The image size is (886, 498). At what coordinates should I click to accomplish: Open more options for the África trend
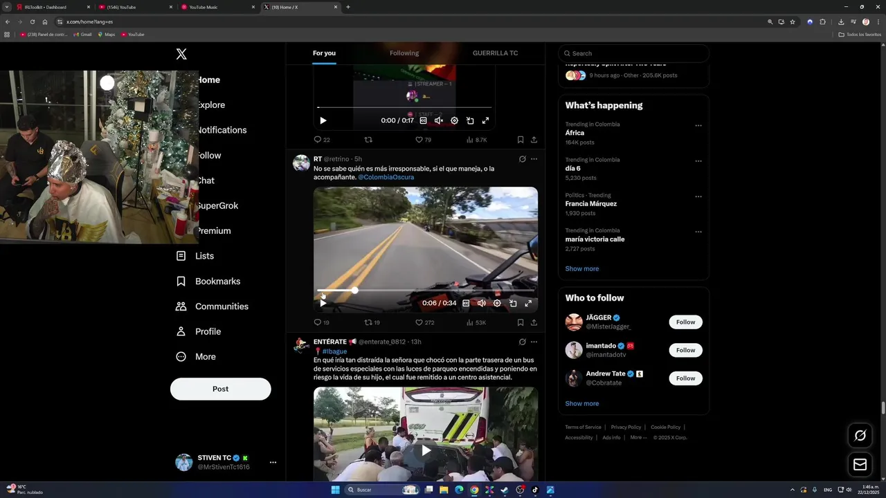(698, 126)
